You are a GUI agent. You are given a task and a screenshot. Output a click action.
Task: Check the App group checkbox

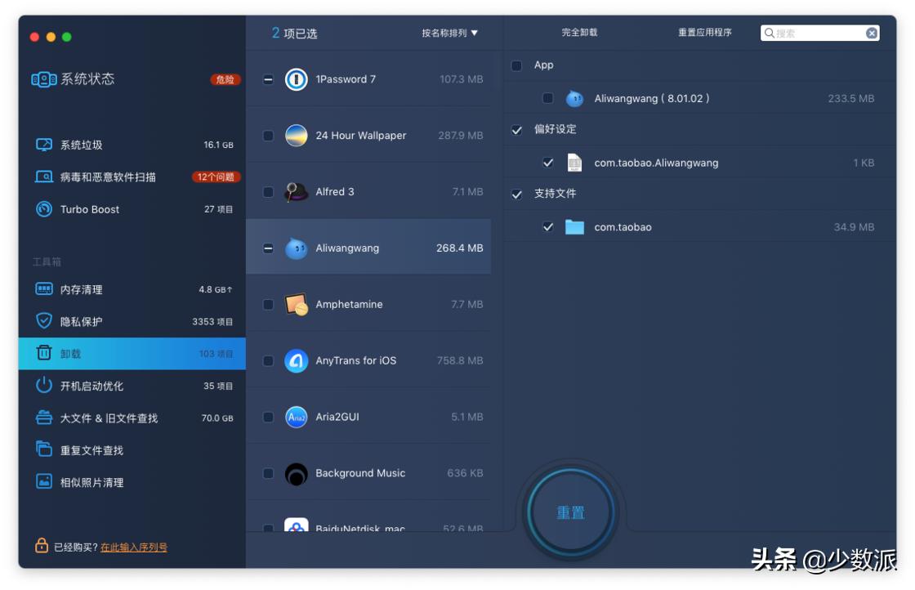(x=516, y=65)
